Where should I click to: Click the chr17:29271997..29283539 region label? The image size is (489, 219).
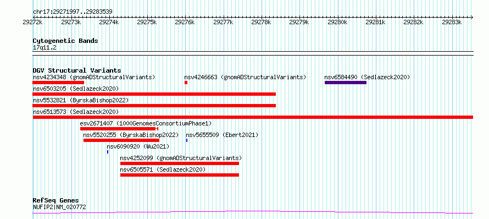[73, 12]
